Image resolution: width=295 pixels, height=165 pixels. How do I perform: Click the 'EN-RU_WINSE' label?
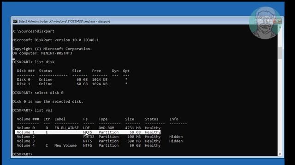(x=66, y=128)
